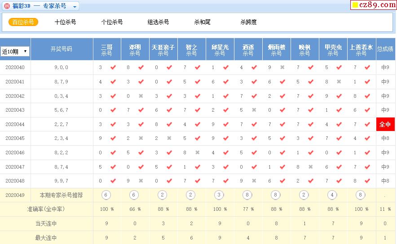397x244 pixels.
Task: Click the winning numbers 8,7,9
Action: (61, 82)
